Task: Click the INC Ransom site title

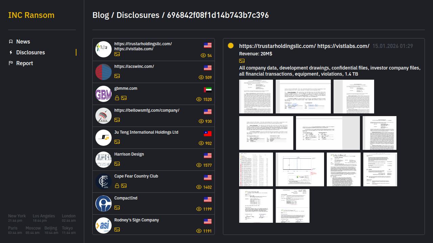Action: tap(31, 15)
